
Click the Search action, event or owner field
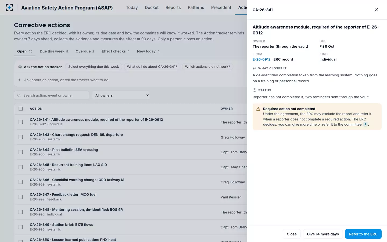[52, 95]
